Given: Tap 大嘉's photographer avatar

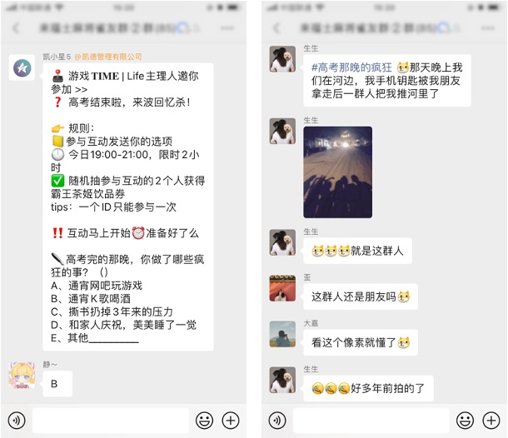Looking at the screenshot, I should (282, 334).
